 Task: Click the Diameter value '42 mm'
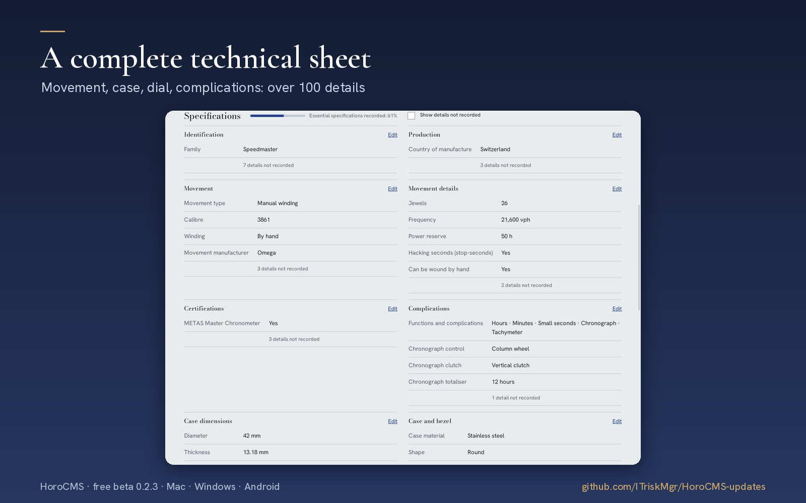[252, 436]
